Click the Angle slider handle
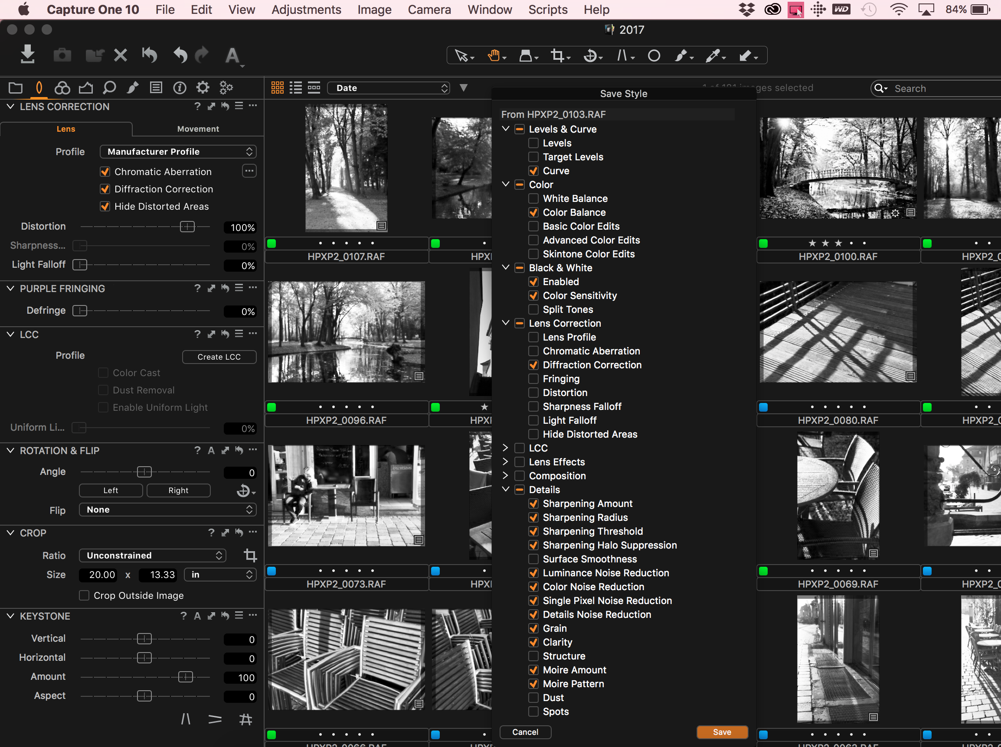Viewport: 1001px width, 747px height. pyautogui.click(x=144, y=472)
